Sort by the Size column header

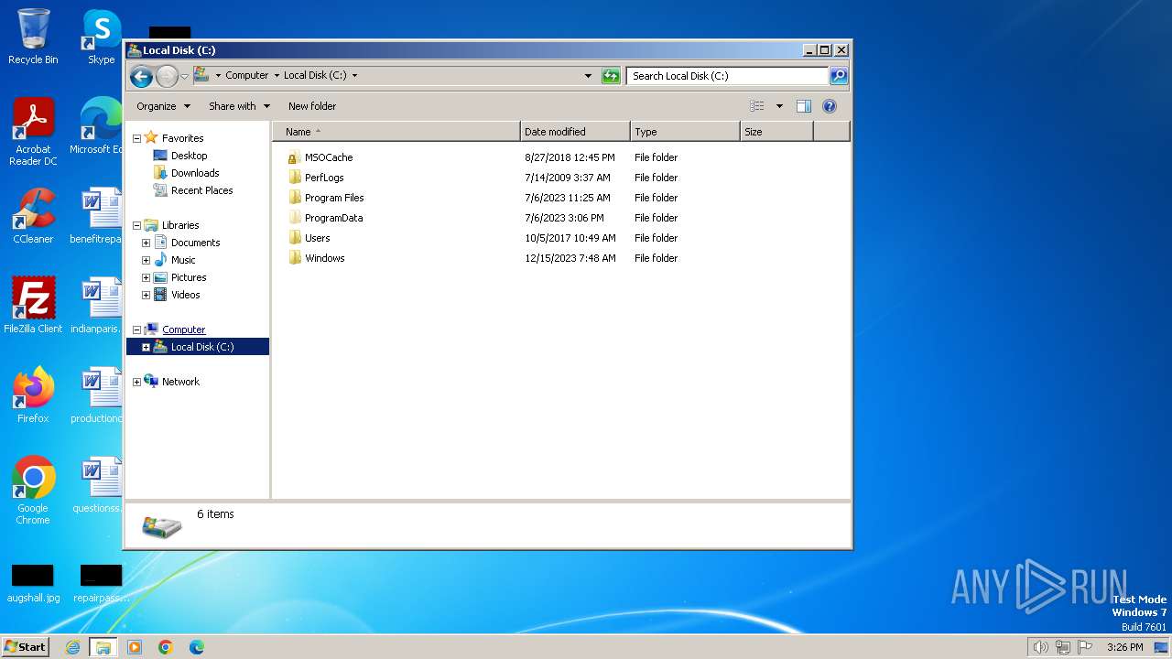point(776,132)
